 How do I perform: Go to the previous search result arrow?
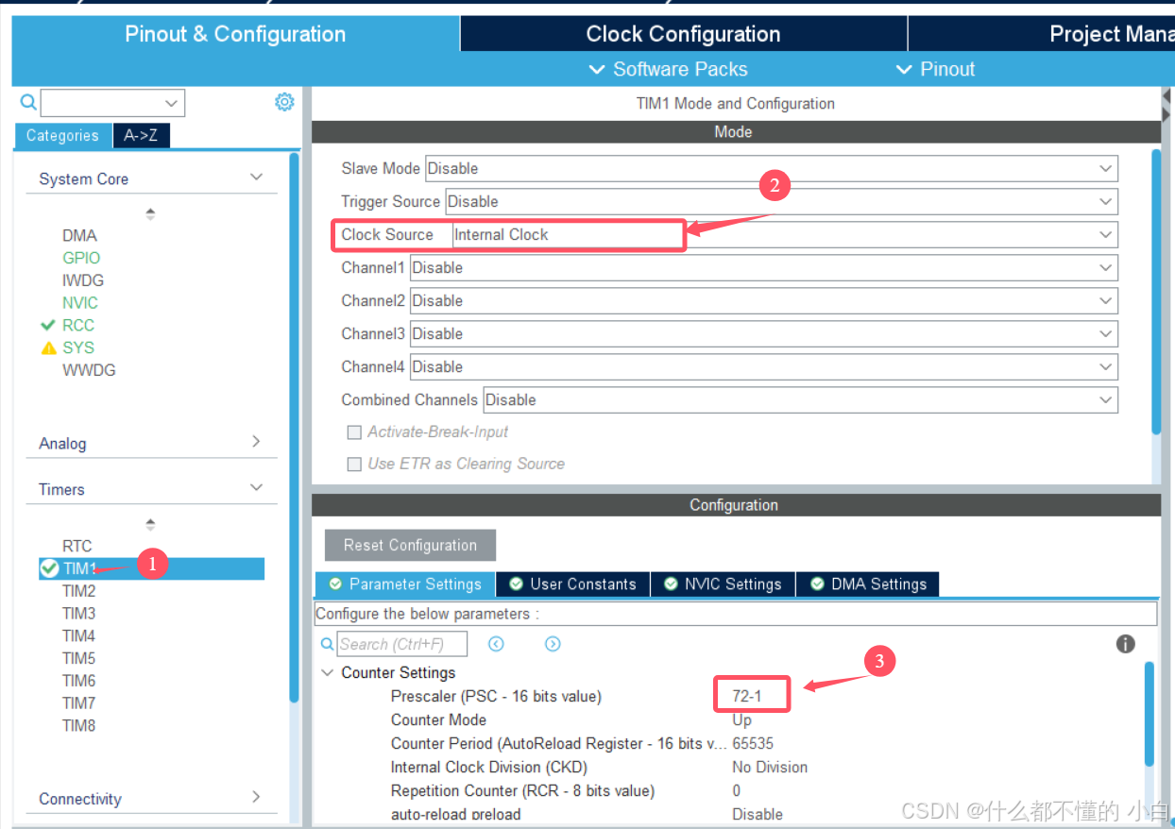coord(496,644)
